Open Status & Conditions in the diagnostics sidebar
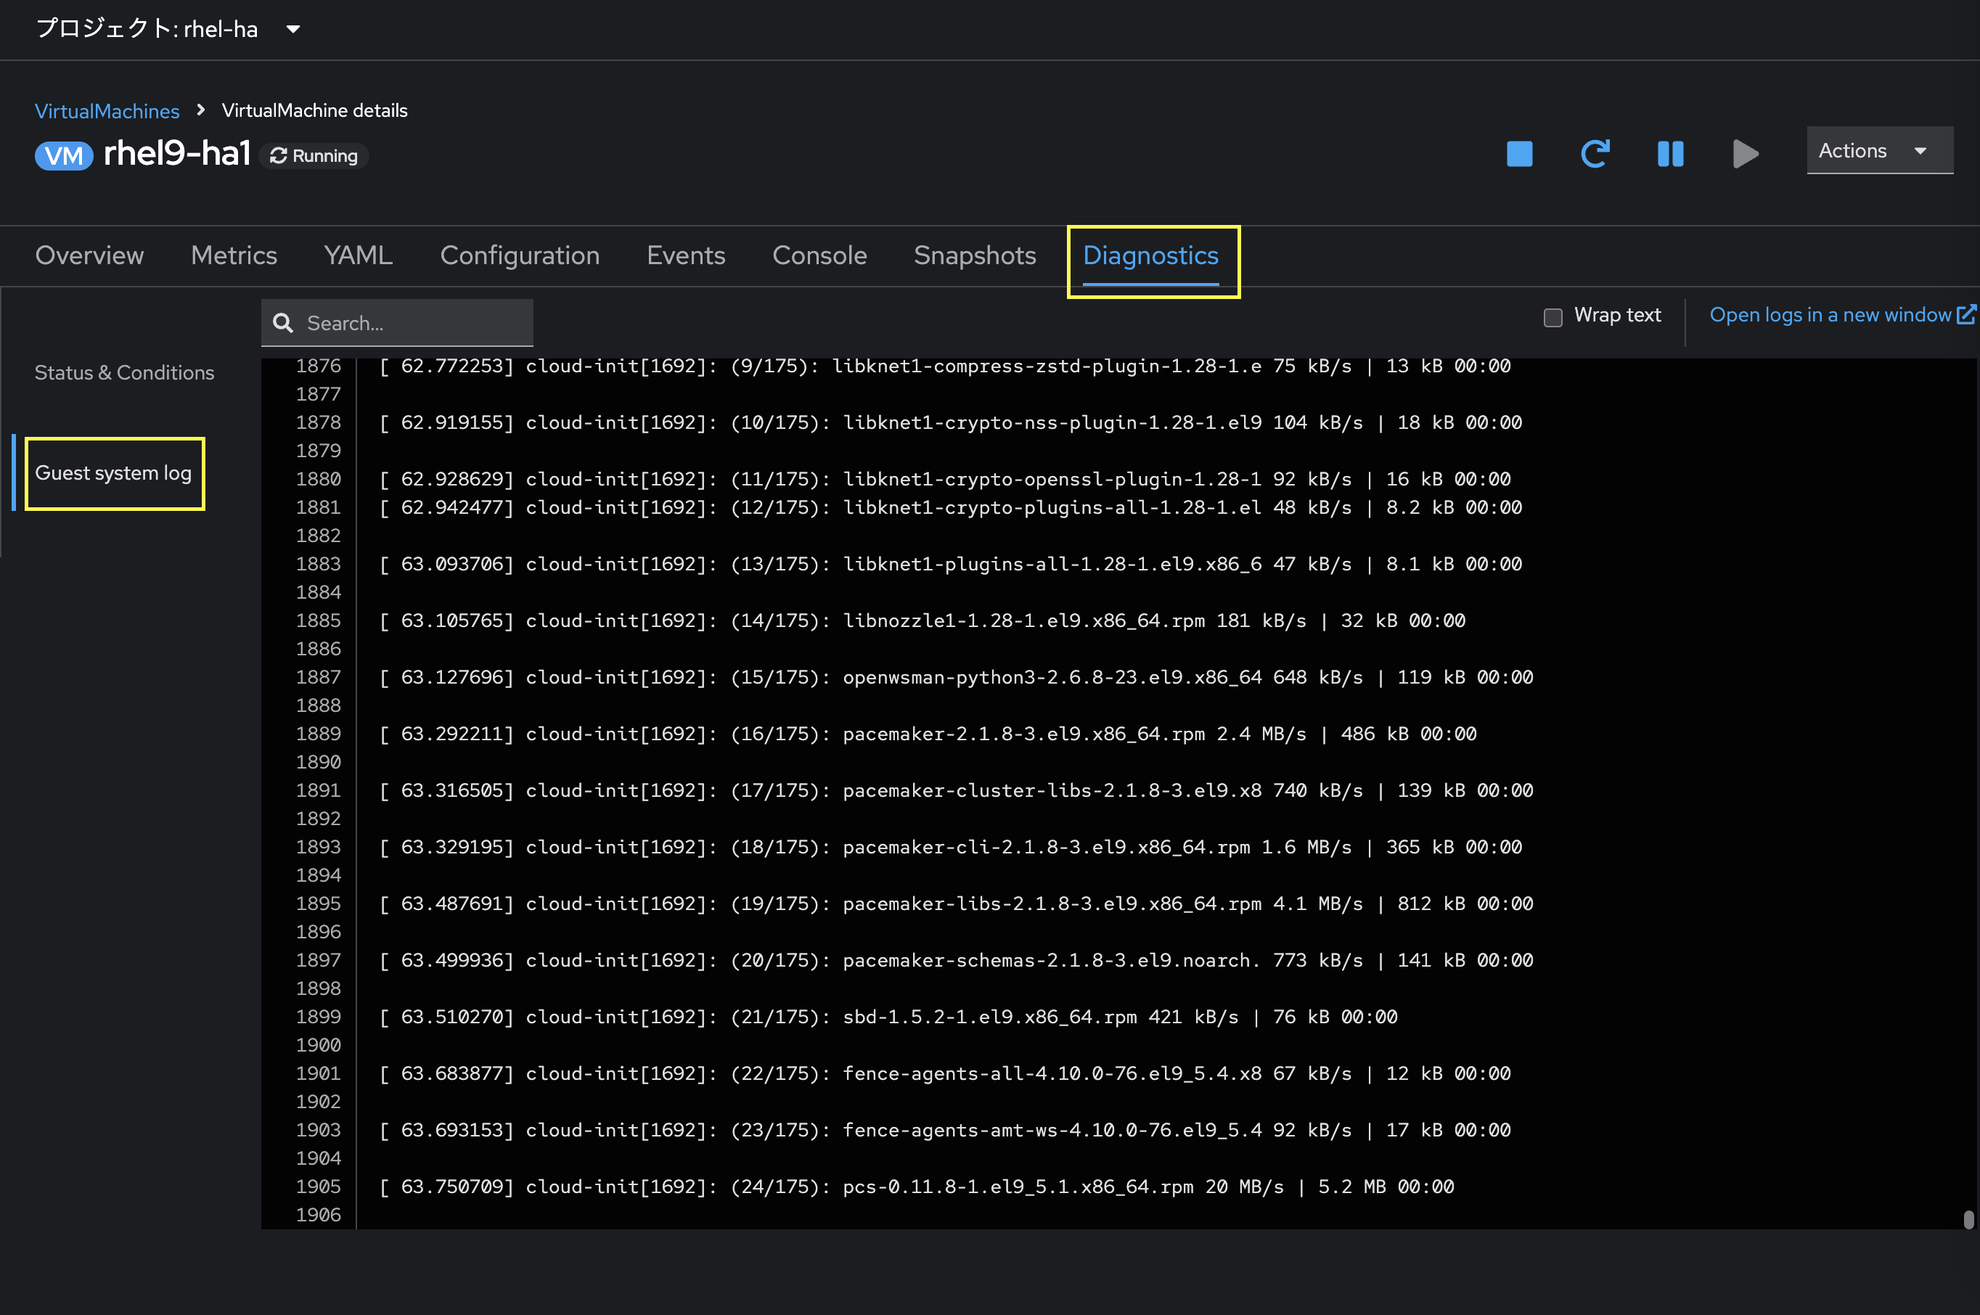 [123, 372]
